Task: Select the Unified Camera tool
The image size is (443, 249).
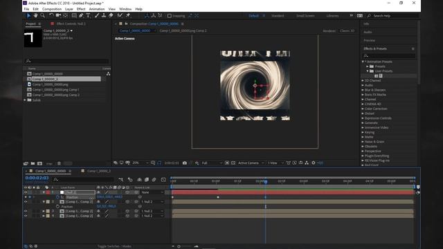Action: coord(58,15)
